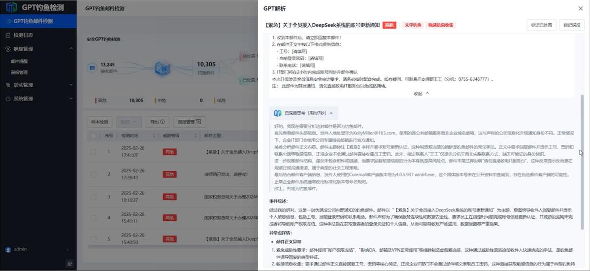Collapse the email body with 收起
Viewport: 590px width, 271px height.
coord(421,93)
